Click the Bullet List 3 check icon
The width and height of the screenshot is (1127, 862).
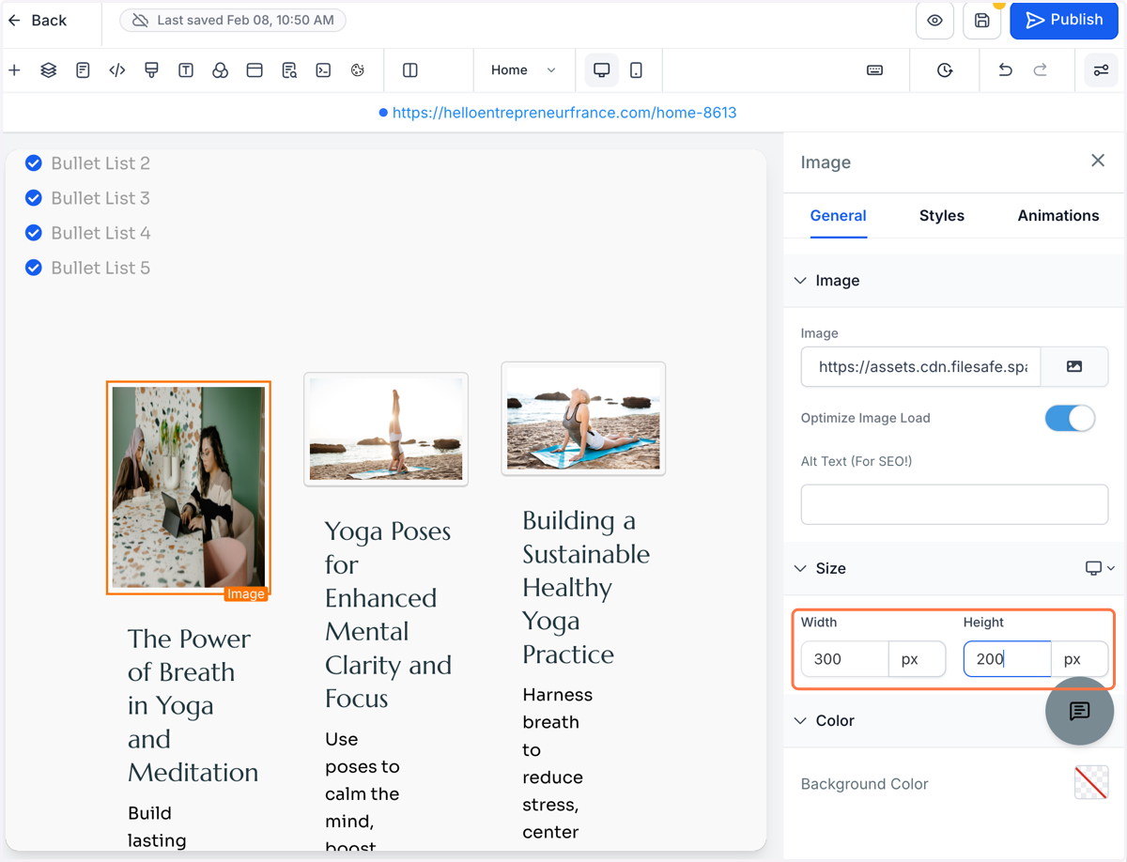tap(34, 198)
